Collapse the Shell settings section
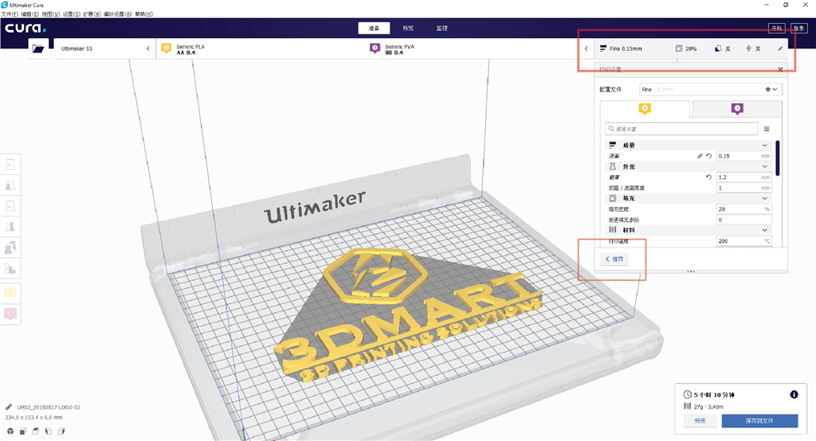 765,166
